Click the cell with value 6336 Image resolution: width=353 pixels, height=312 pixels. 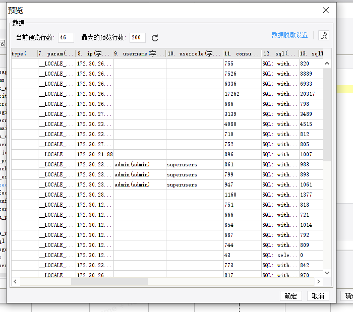pyautogui.click(x=243, y=84)
